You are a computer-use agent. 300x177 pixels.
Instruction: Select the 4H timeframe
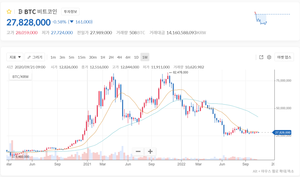click(x=119, y=58)
